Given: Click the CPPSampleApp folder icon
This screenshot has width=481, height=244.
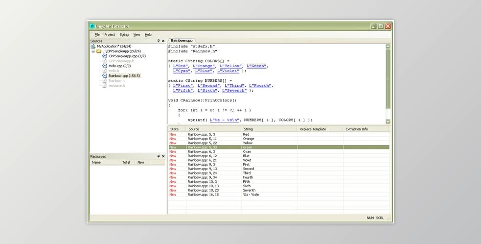Looking at the screenshot, I should 98,51.
